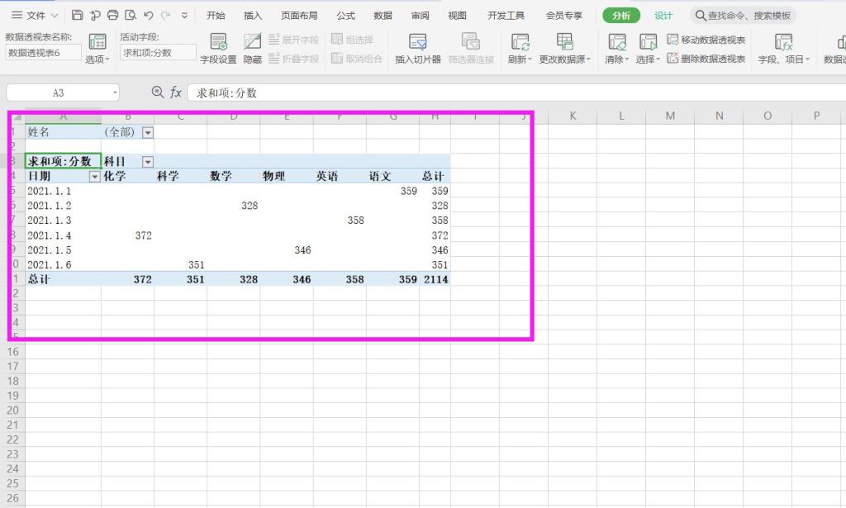Click the zoom magnifier icon beside fx
The height and width of the screenshot is (508, 846).
(158, 93)
